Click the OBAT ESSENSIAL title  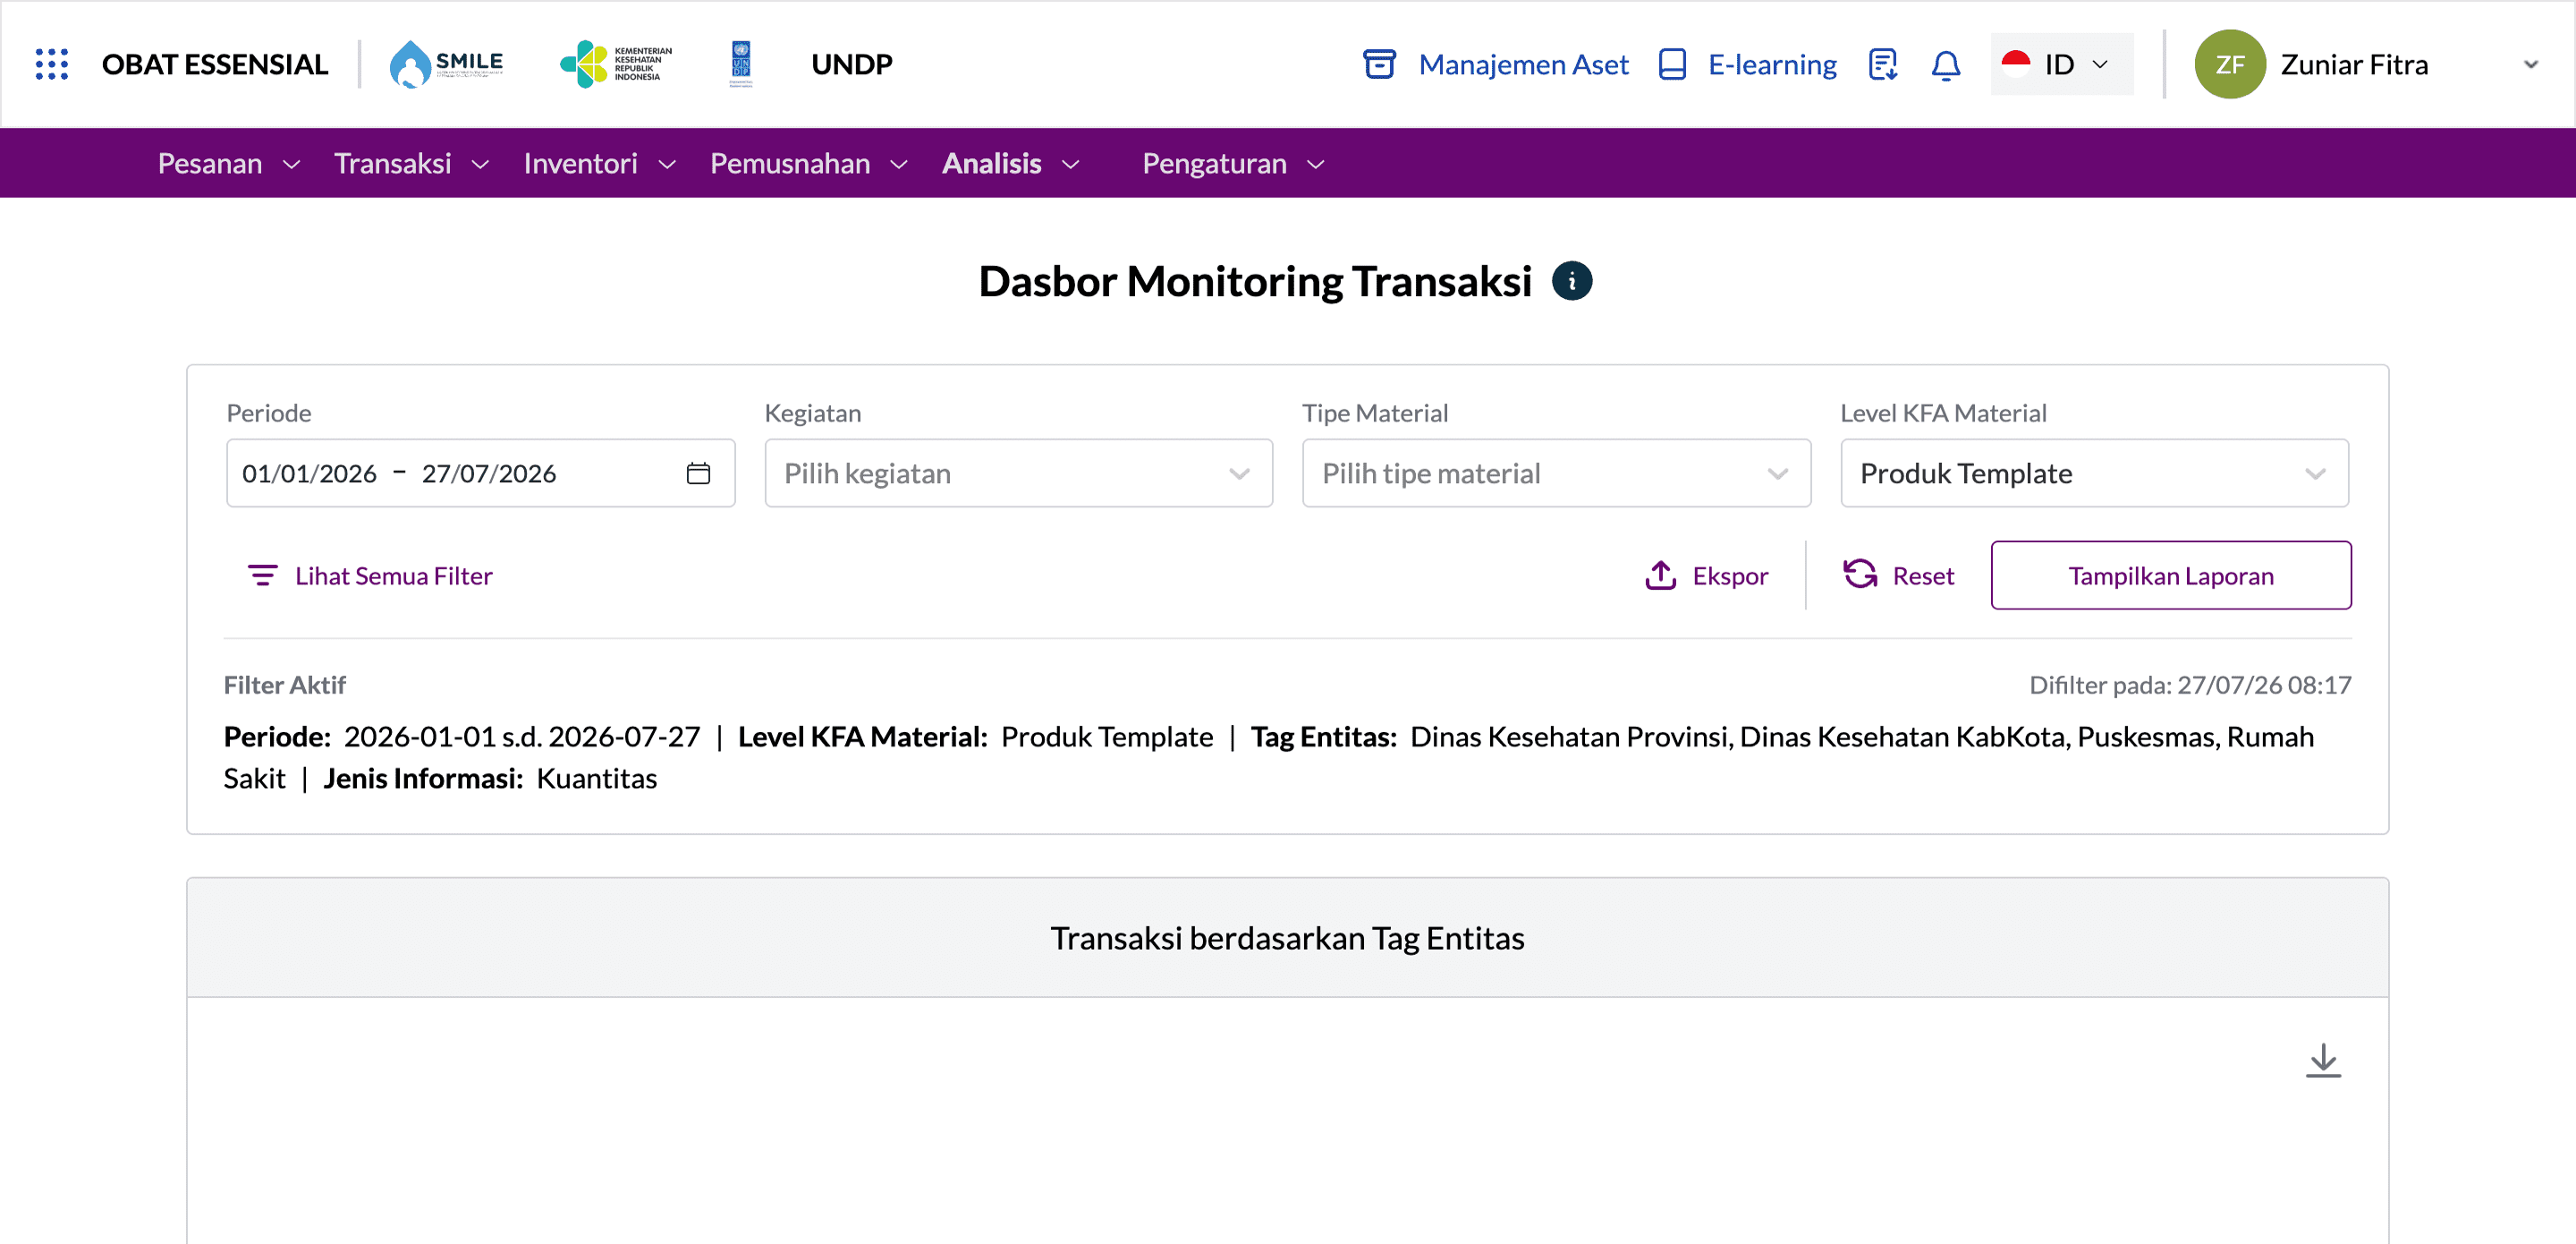(215, 64)
